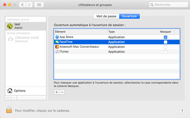The image size is (190, 118).
Task: Open the Options login settings
Action: click(26, 91)
